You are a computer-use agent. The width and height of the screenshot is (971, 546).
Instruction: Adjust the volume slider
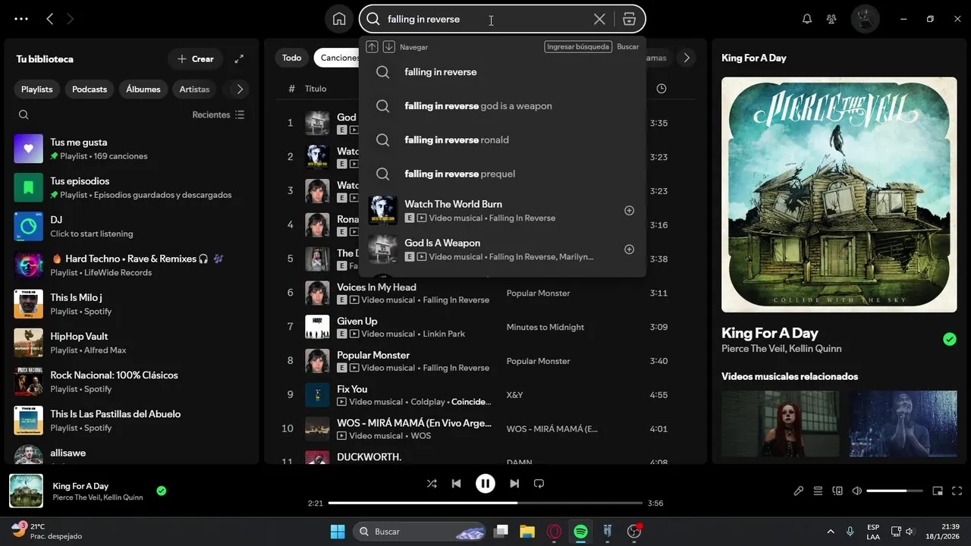[895, 491]
